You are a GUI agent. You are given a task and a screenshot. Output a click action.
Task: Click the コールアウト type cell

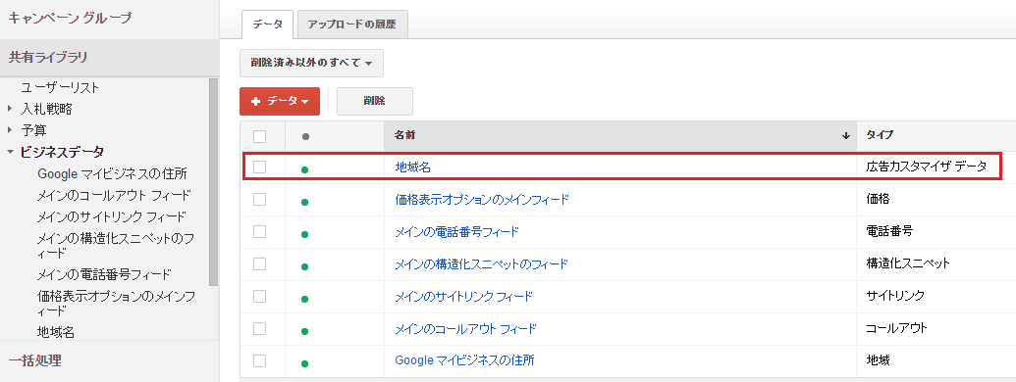[897, 328]
